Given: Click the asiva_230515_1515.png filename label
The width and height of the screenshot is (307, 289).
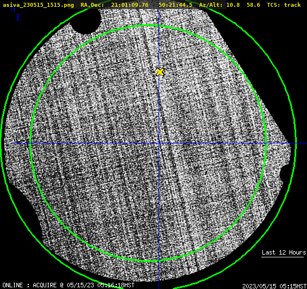Looking at the screenshot, I should pos(38,5).
